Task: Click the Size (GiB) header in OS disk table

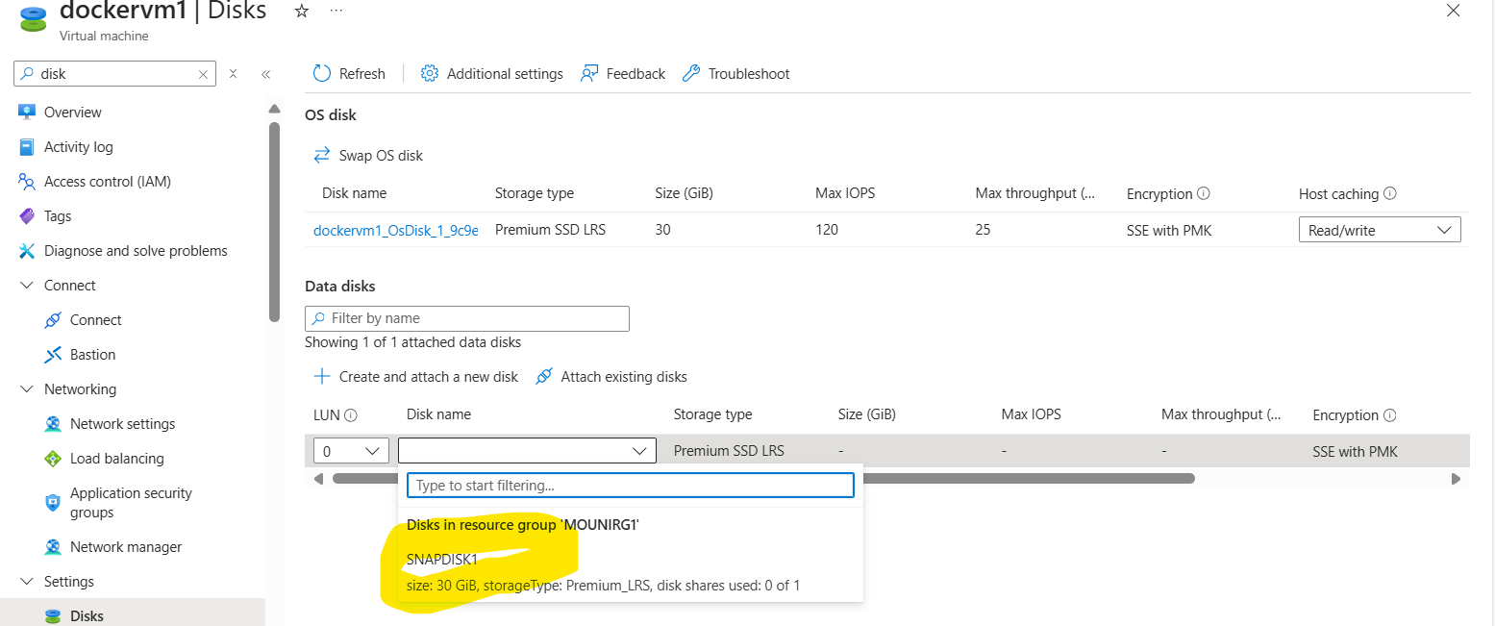Action: click(684, 193)
